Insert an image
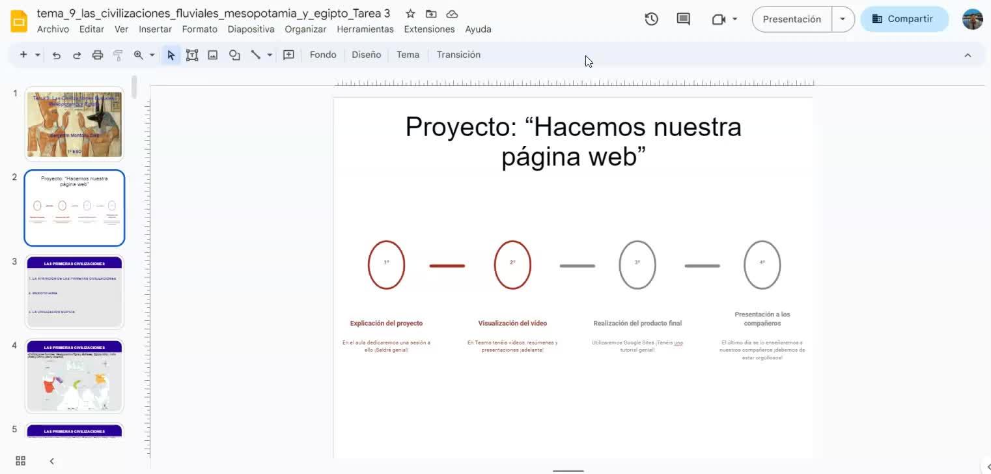 click(x=213, y=55)
